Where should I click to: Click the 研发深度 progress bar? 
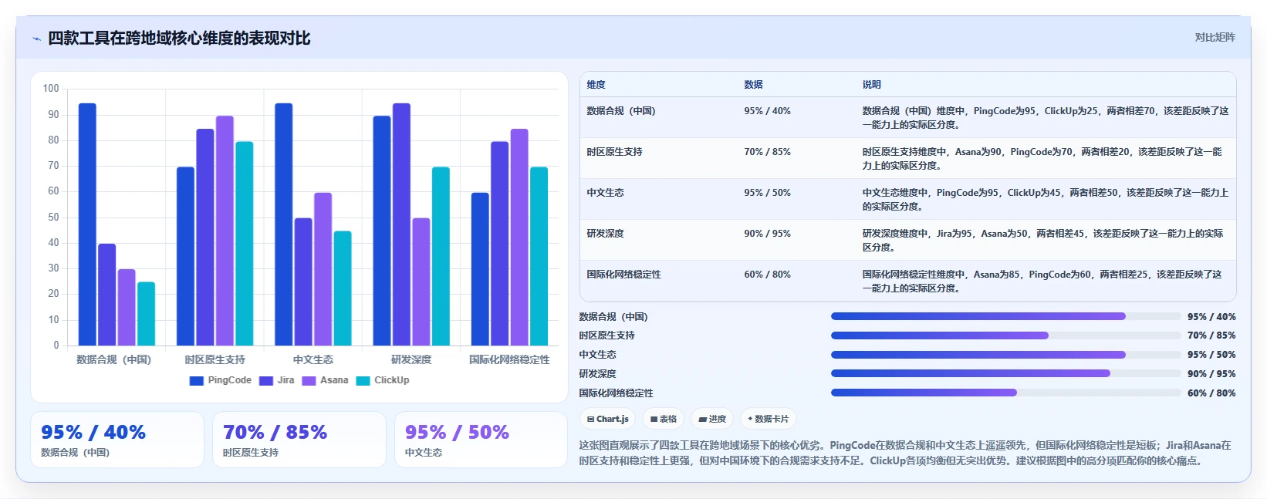[x=1005, y=373]
